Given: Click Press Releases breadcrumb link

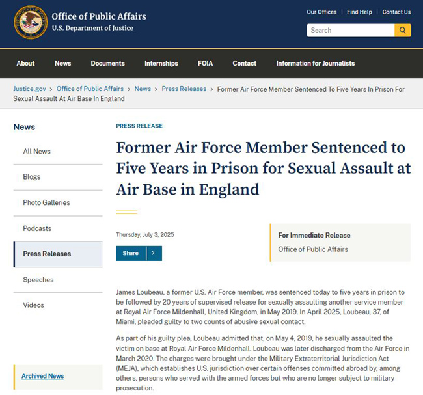Looking at the screenshot, I should (184, 89).
